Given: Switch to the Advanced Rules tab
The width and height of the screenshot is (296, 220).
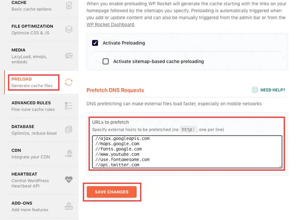Looking at the screenshot, I should click(x=31, y=106).
